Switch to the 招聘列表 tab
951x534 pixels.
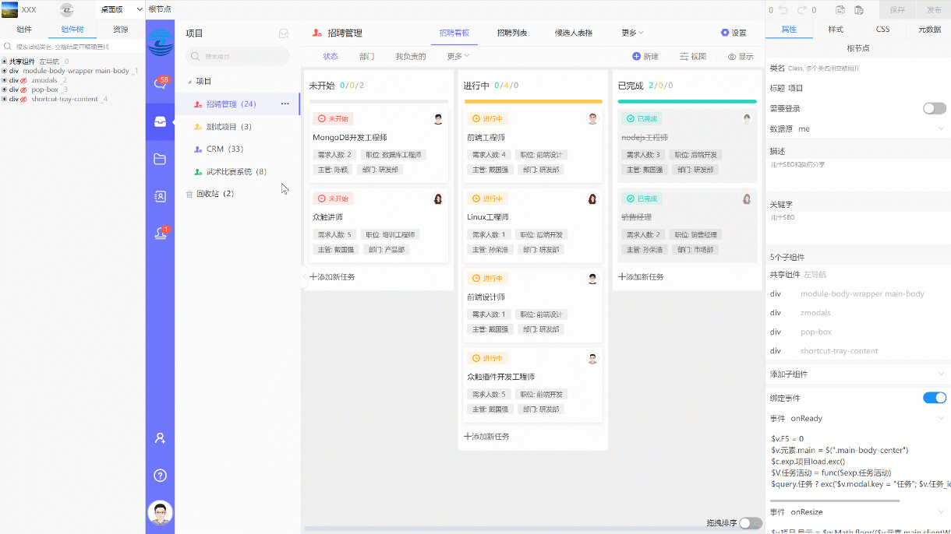[x=512, y=33]
